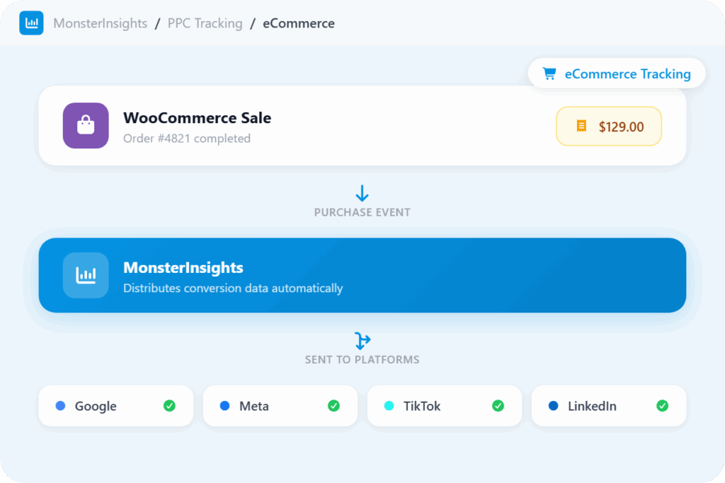725x483 pixels.
Task: Select the WooCommerce Sale order title
Action: point(197,118)
